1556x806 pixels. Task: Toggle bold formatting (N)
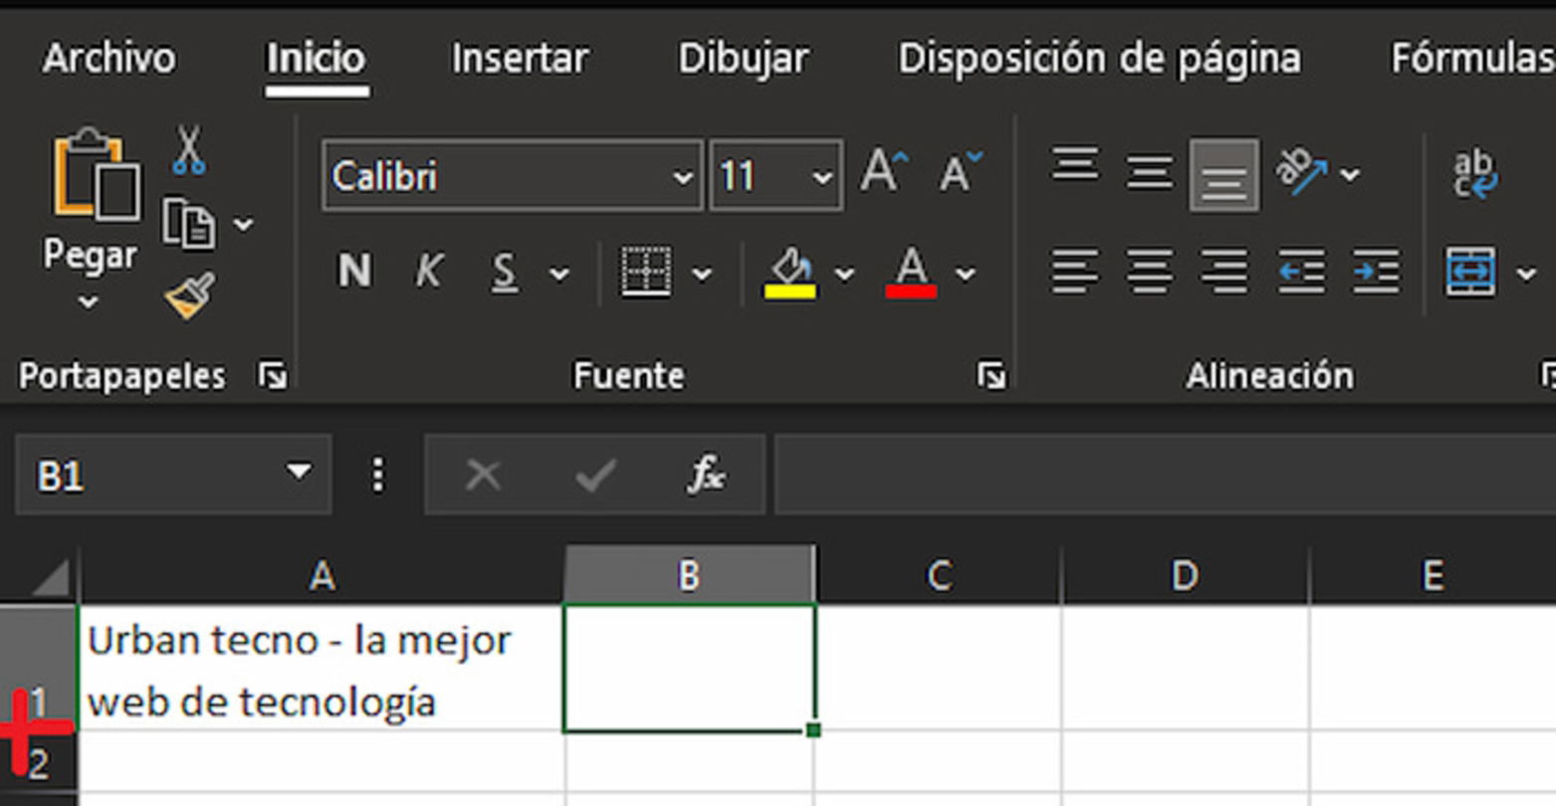tap(355, 271)
